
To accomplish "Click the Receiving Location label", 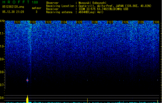I will [x=60, y=6].
